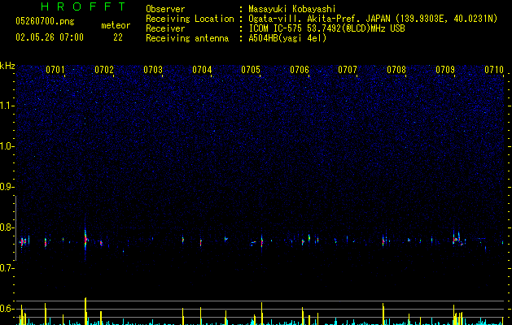Click the 0.9 kHz axis label
The width and height of the screenshot is (512, 325).
(x=7, y=187)
